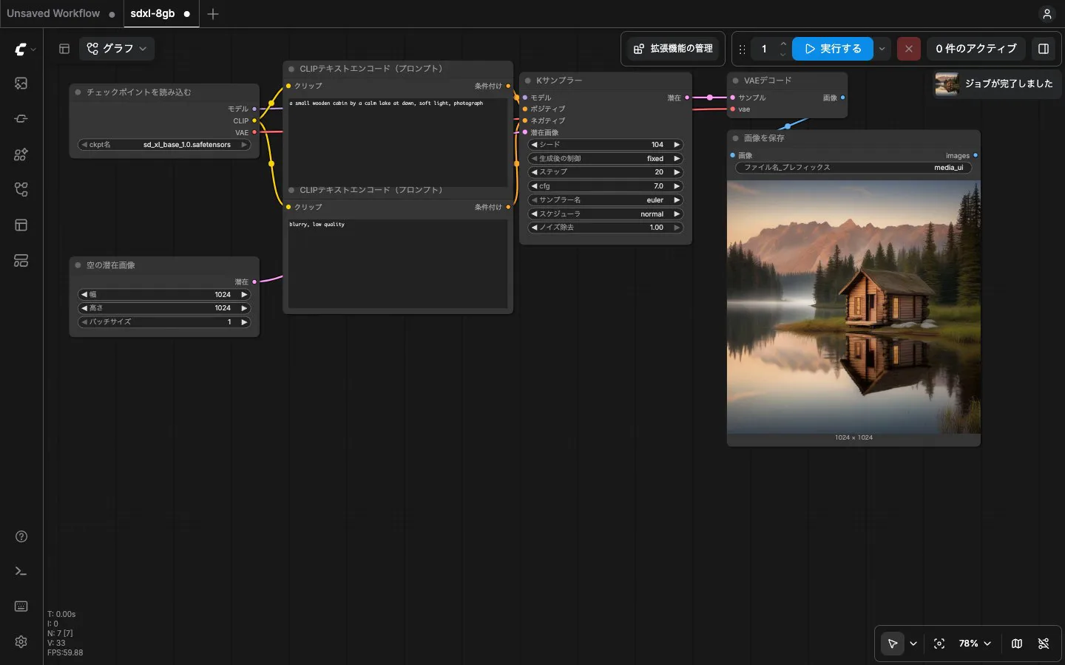The height and width of the screenshot is (665, 1065).
Task: Collapse the 空の潜在画像 node via its title dot
Action: point(78,265)
